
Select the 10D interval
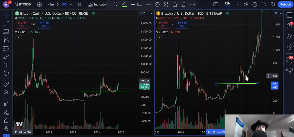[64, 5]
